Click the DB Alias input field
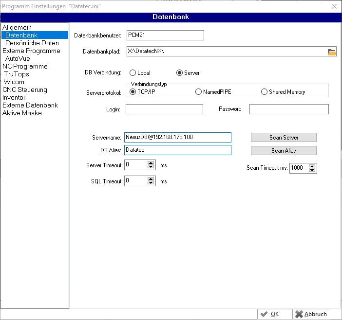 tap(177, 150)
